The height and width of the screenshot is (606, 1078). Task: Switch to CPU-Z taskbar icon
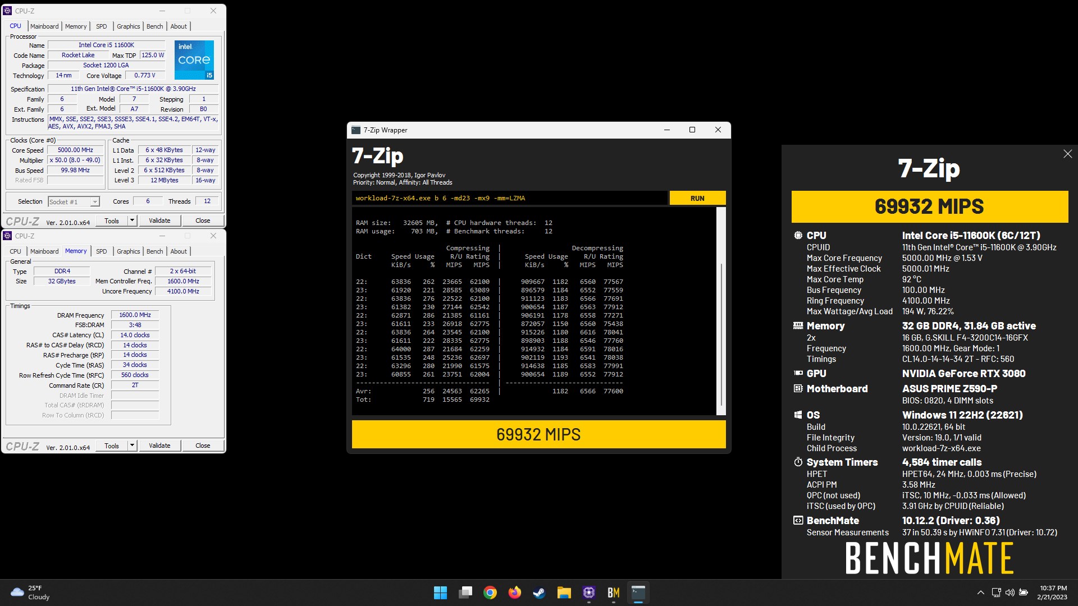coord(588,593)
